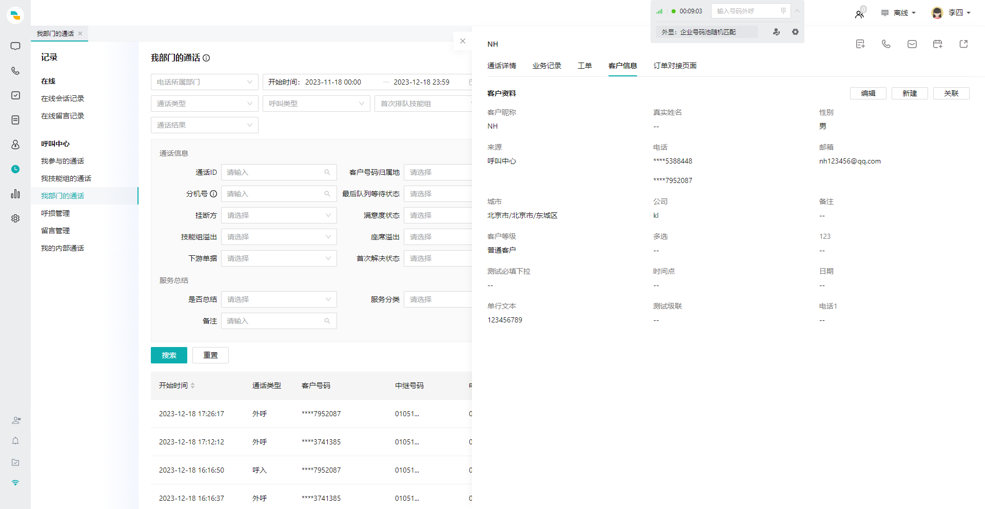Close the 我部门的通话 page tab
Image resolution: width=985 pixels, height=509 pixels.
[x=80, y=33]
